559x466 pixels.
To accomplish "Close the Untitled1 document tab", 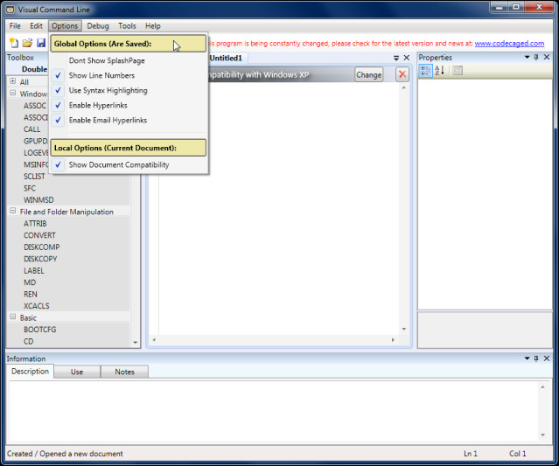I will pos(407,58).
